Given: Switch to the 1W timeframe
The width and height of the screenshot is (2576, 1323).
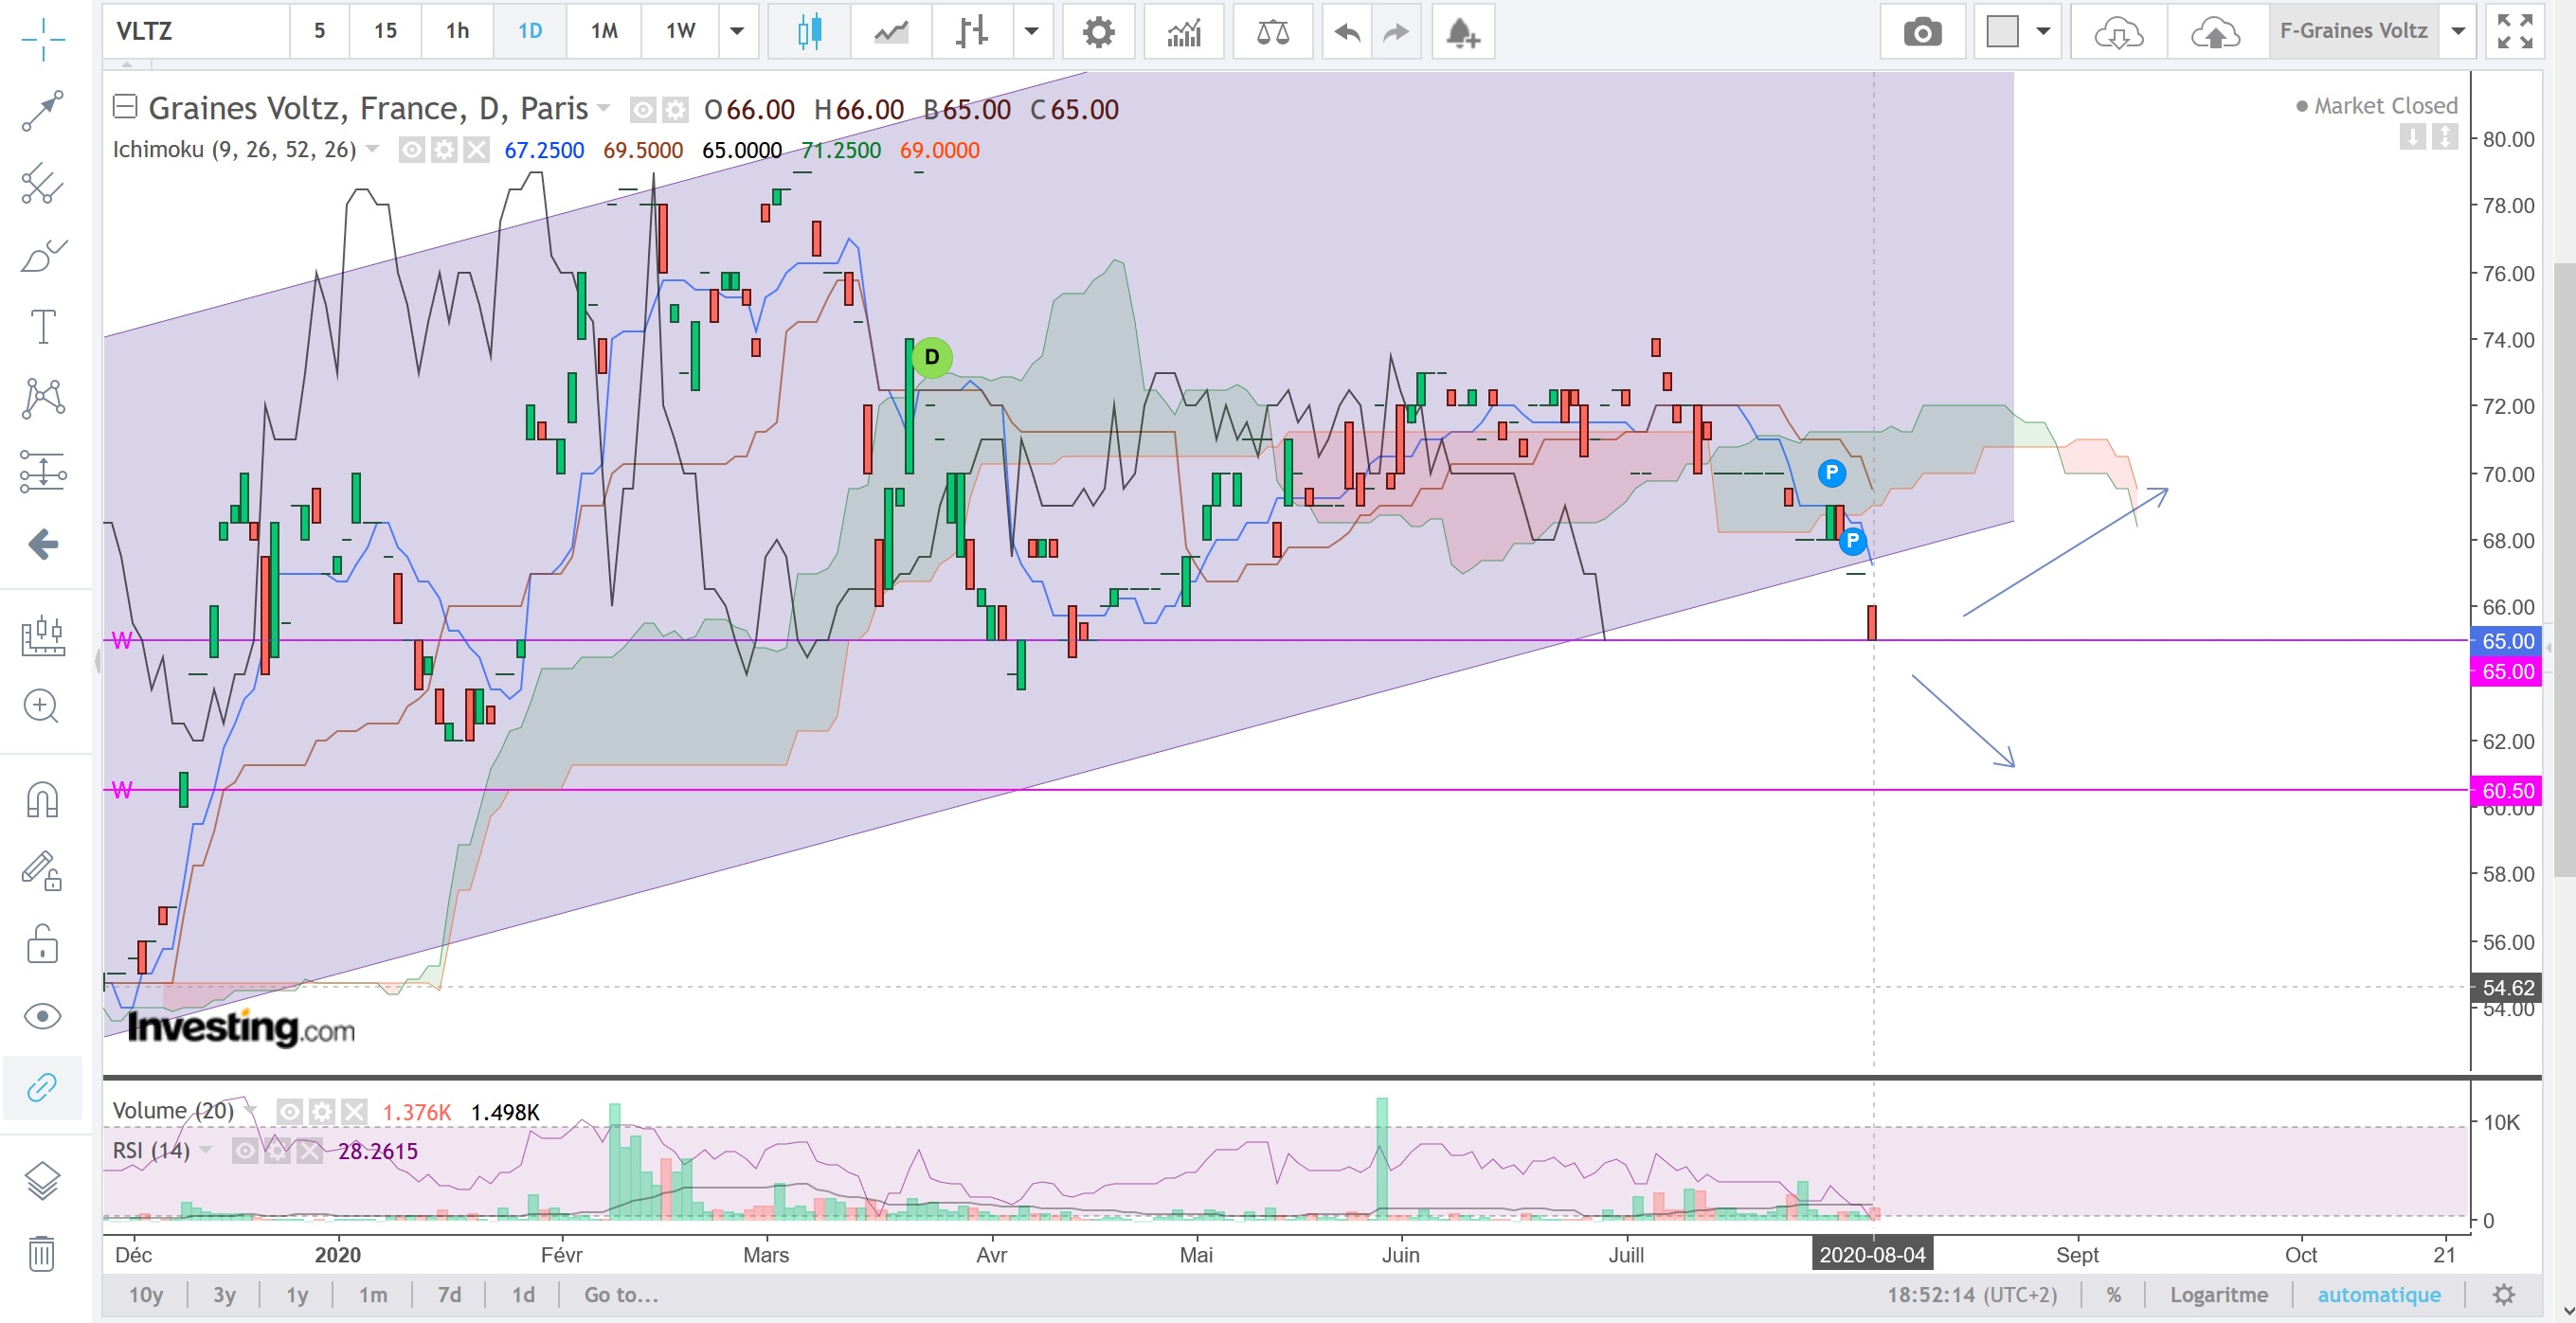Looking at the screenshot, I should point(680,31).
